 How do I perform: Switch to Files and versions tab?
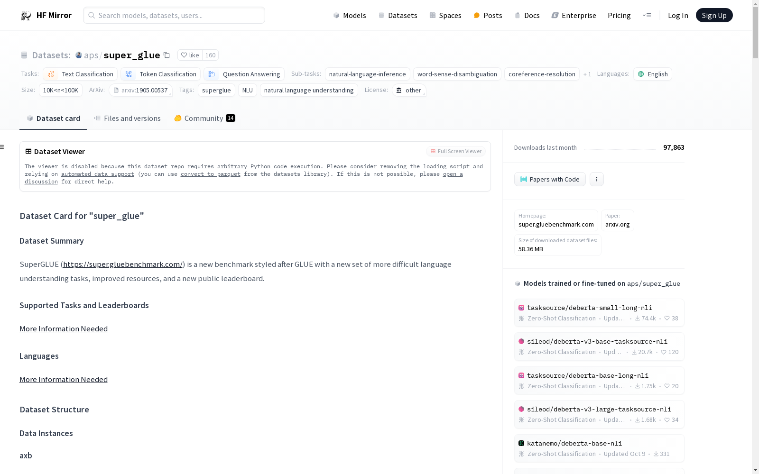(x=127, y=118)
